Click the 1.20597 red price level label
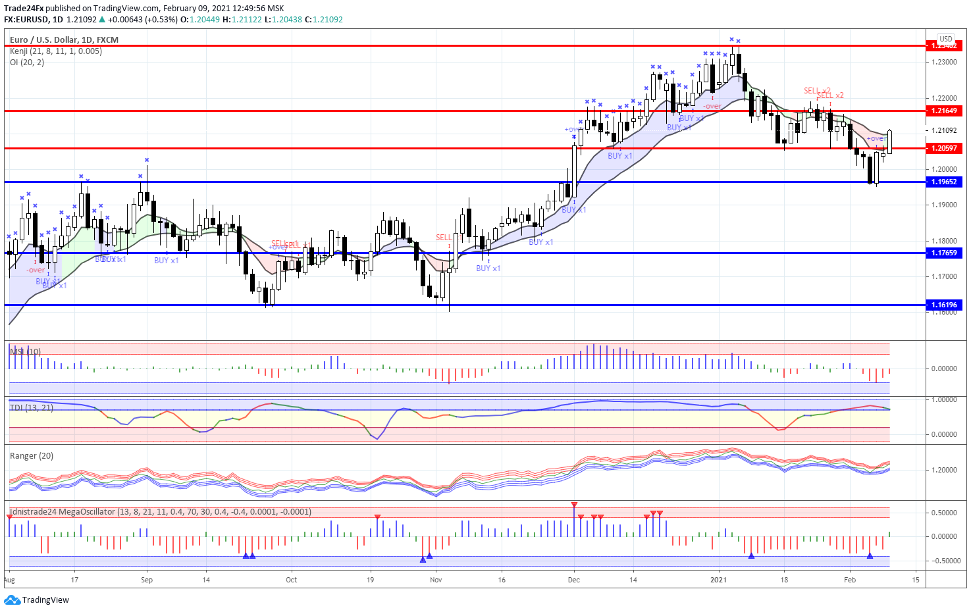 [x=944, y=148]
